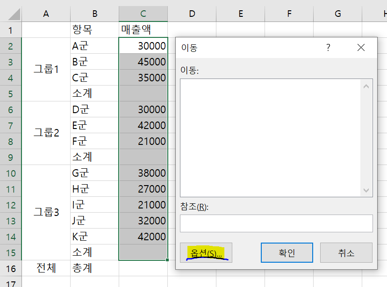Image resolution: width=387 pixels, height=287 pixels.
Task: Click the empty total cell C16
Action: (143, 268)
